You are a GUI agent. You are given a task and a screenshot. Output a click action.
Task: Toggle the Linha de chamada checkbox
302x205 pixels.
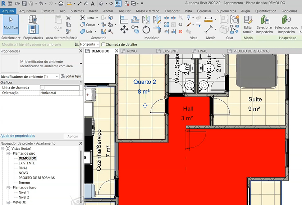[42, 87]
